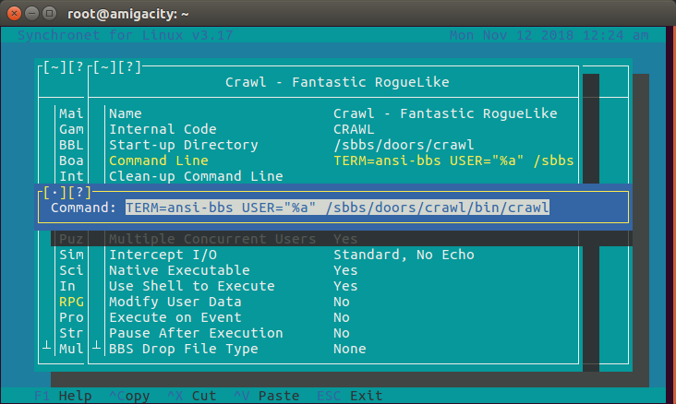Click the [·] close button on Command dialog
The image size is (676, 404).
click(x=54, y=192)
